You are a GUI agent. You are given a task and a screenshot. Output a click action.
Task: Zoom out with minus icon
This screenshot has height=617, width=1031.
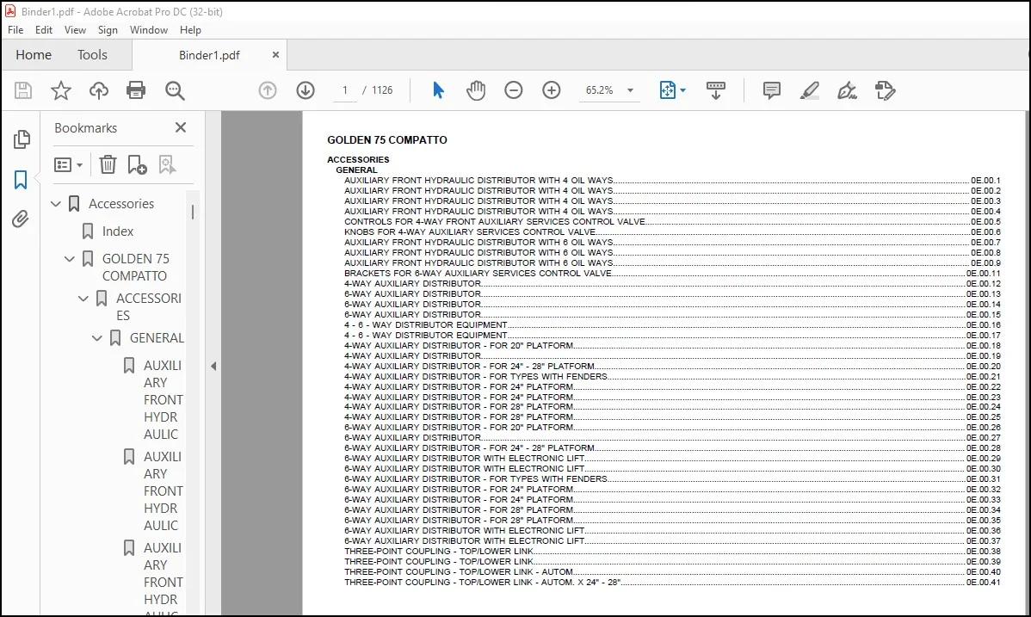point(514,90)
